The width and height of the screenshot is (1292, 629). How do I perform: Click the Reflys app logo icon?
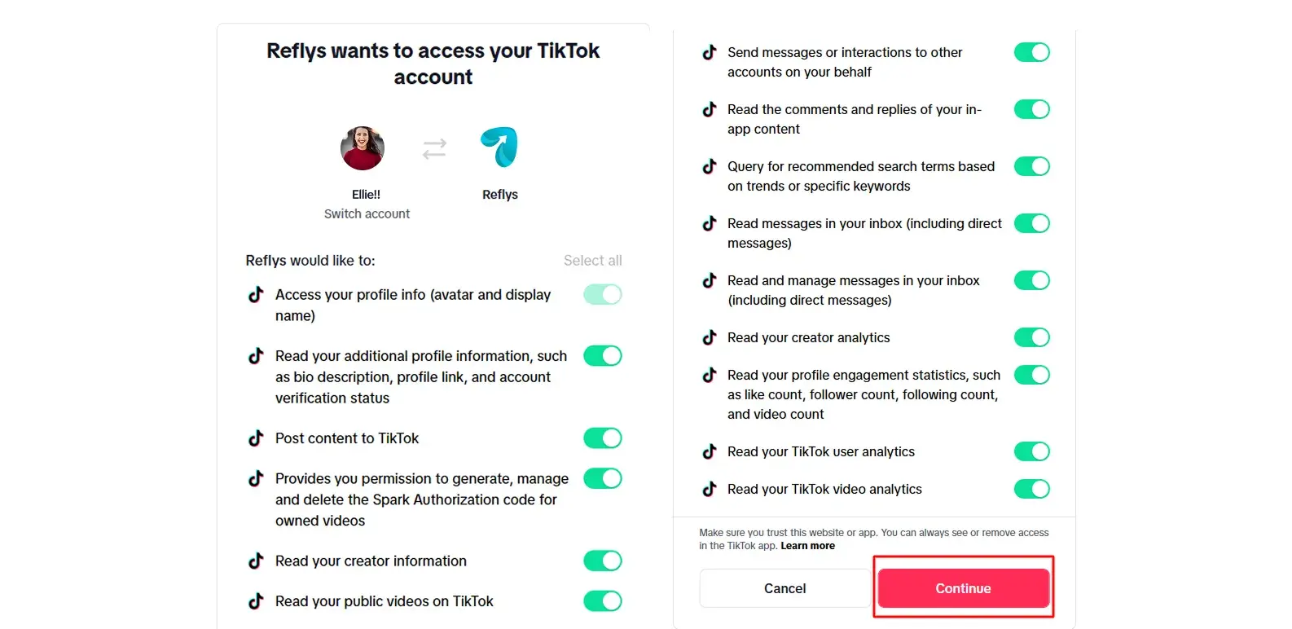[x=499, y=147]
